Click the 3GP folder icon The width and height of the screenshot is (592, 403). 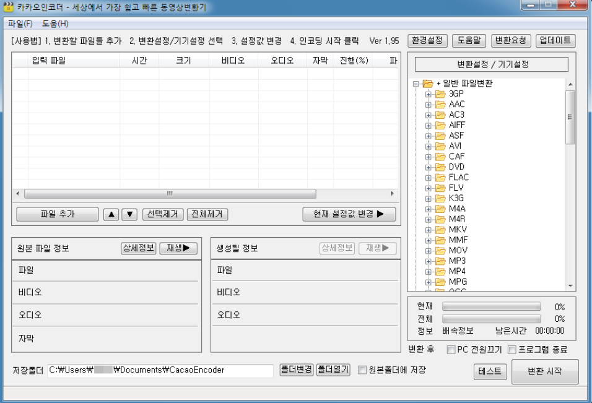pyautogui.click(x=440, y=94)
